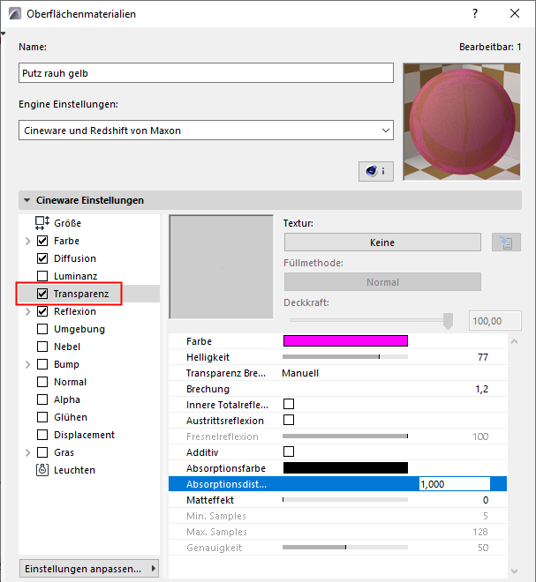The height and width of the screenshot is (582, 536).
Task: Check the Austrittsreflexion box
Action: point(289,420)
